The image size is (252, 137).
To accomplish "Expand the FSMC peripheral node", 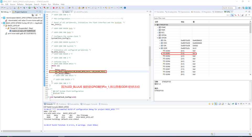I will point(157,27).
